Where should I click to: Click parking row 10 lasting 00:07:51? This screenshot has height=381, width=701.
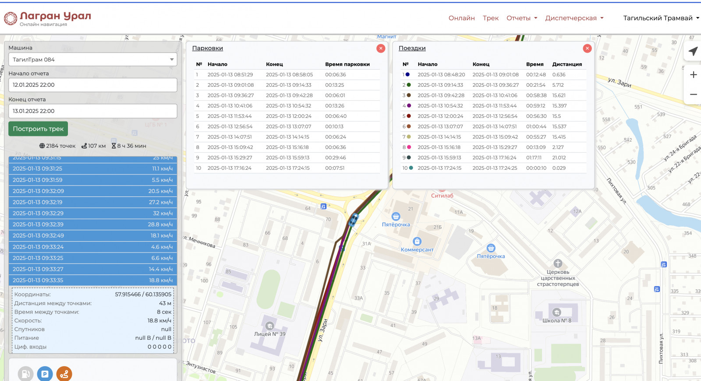pyautogui.click(x=287, y=168)
